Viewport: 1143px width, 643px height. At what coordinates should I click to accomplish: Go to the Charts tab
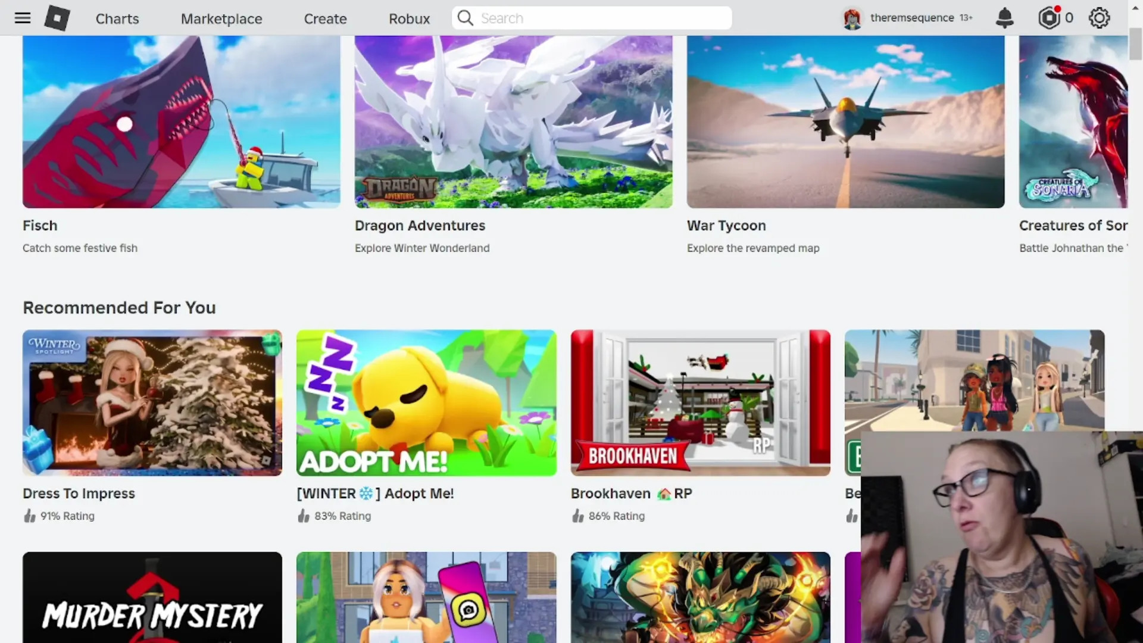[x=117, y=18]
